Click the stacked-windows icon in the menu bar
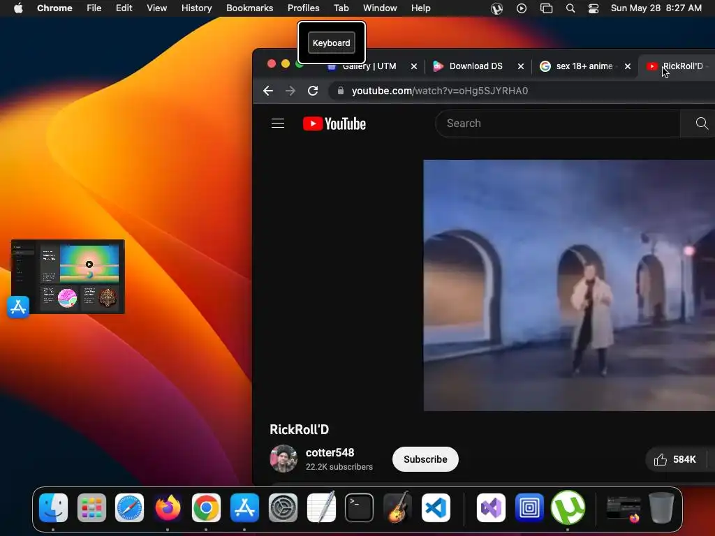715x536 pixels. [546, 8]
